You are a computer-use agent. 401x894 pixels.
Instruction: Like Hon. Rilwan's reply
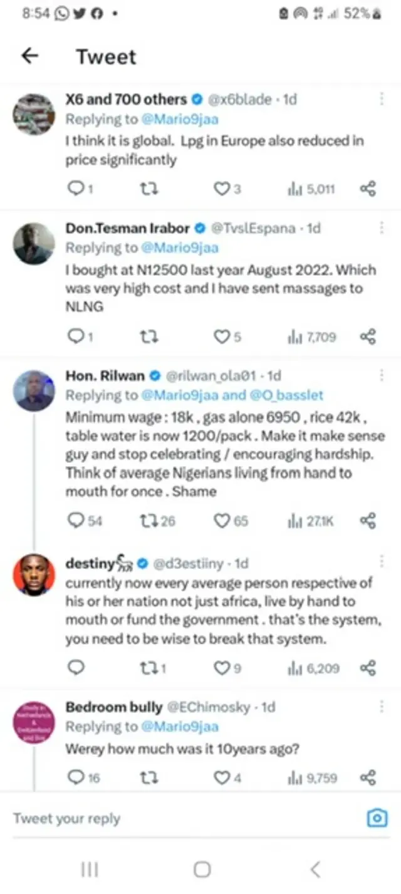pyautogui.click(x=223, y=520)
